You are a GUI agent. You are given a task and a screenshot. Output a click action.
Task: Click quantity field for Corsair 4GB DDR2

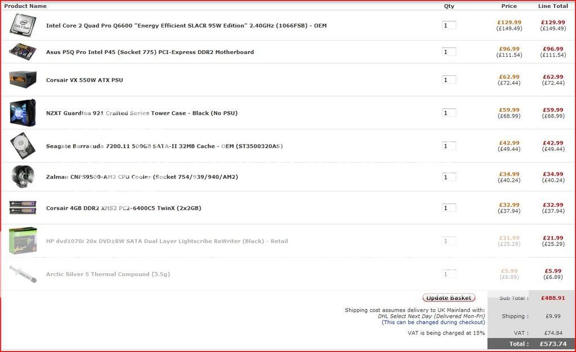click(x=449, y=207)
